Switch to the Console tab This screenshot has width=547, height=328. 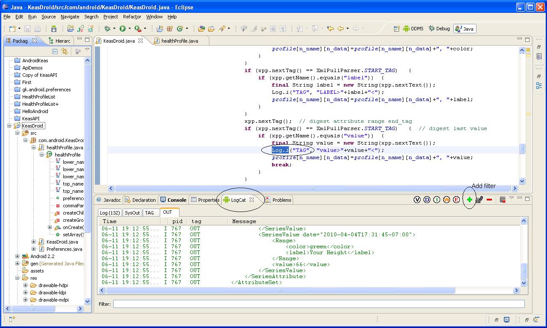click(x=174, y=200)
